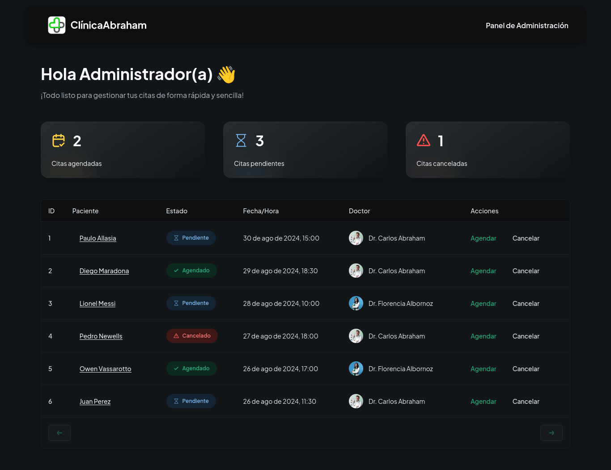Click the Agendado status badge for Diego Maradona

coord(191,271)
